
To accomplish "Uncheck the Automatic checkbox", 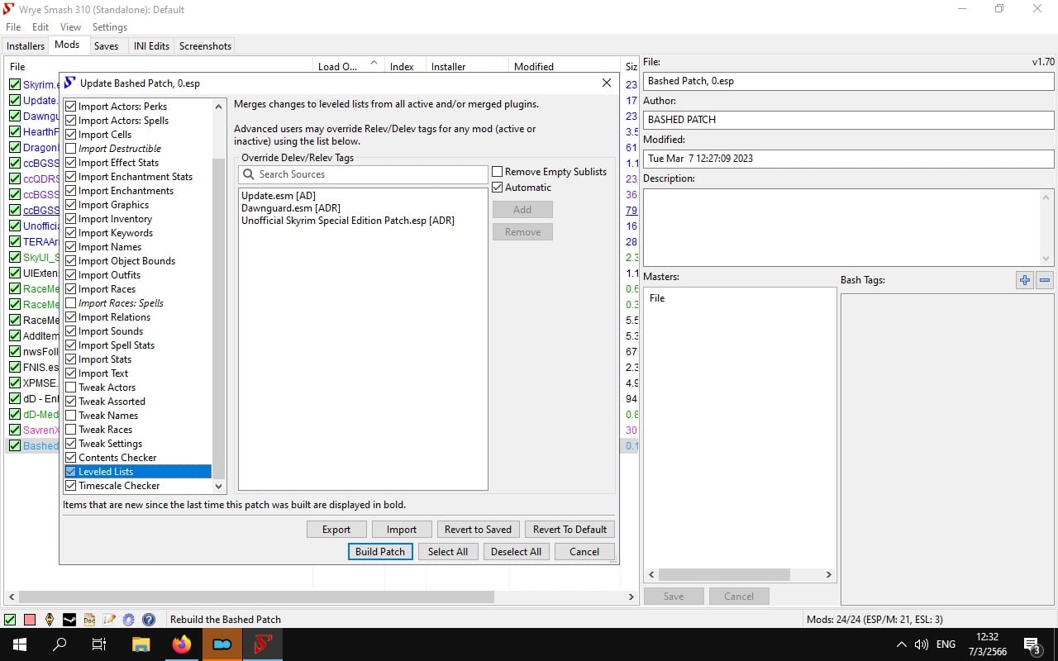I will (498, 188).
